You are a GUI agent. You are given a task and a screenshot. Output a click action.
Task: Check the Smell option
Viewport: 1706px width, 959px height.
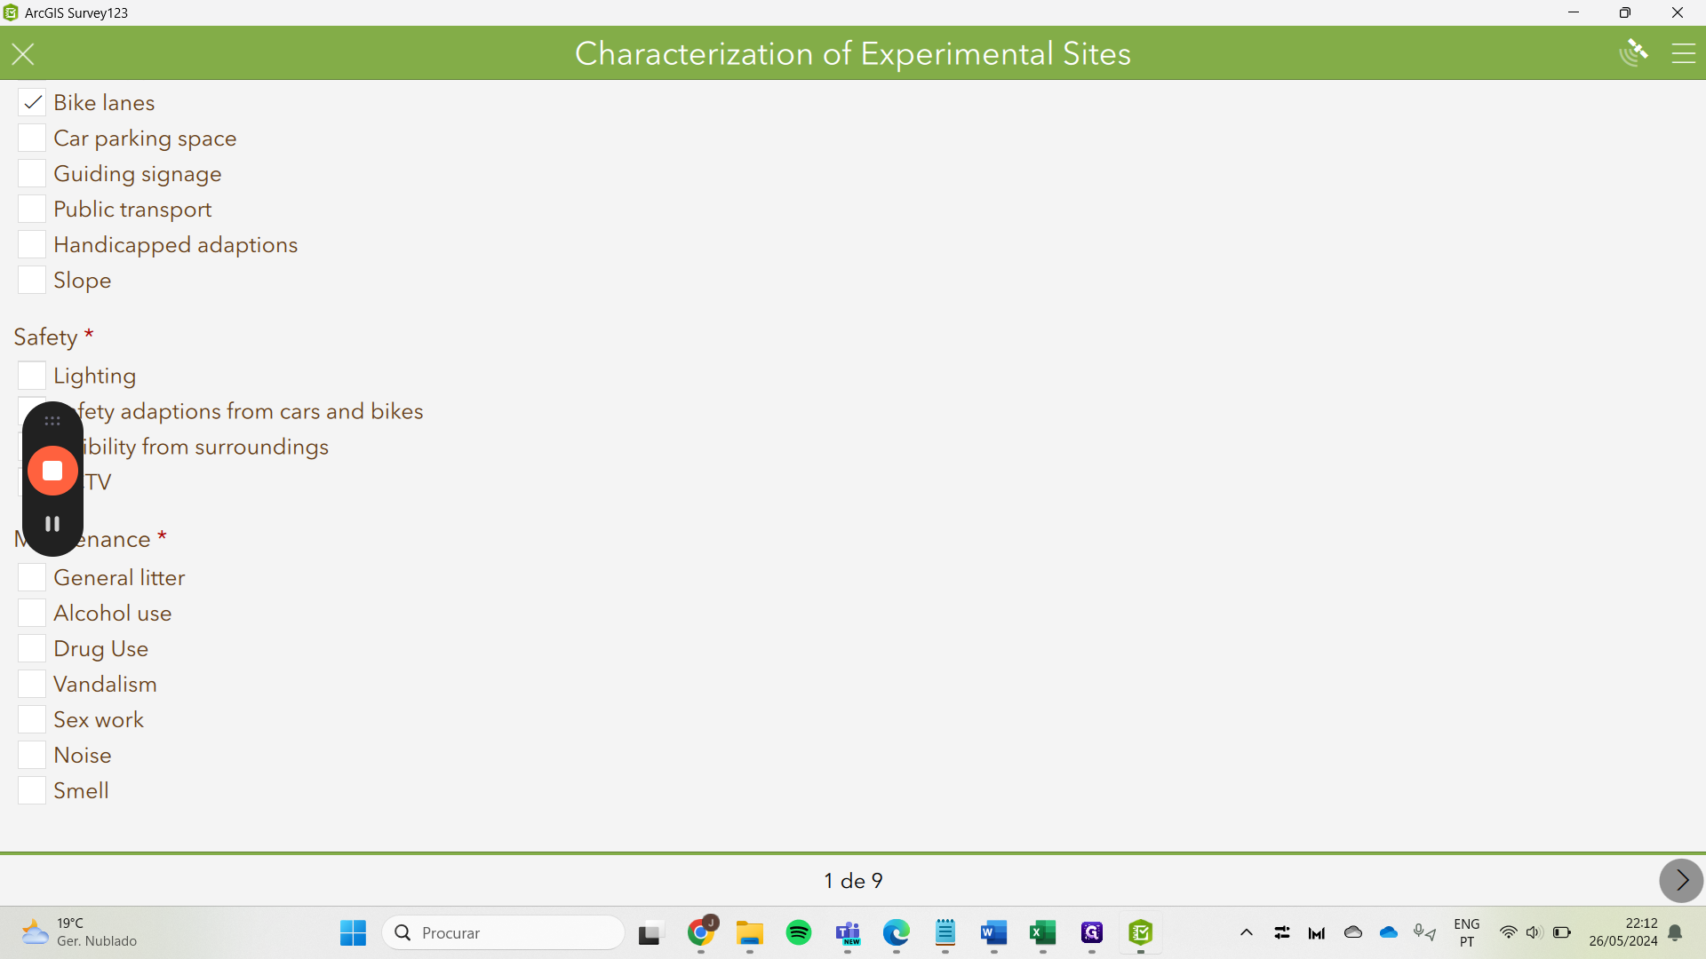click(x=32, y=790)
